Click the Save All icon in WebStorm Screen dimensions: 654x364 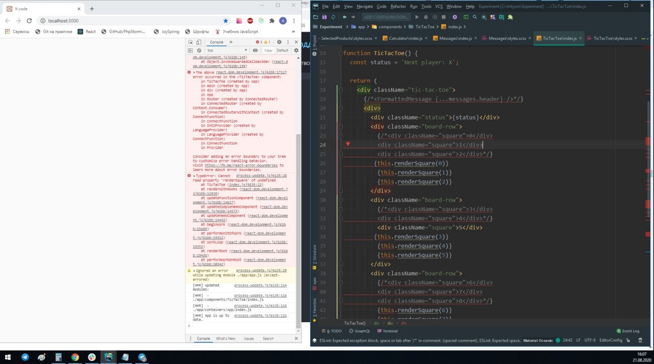[x=324, y=17]
